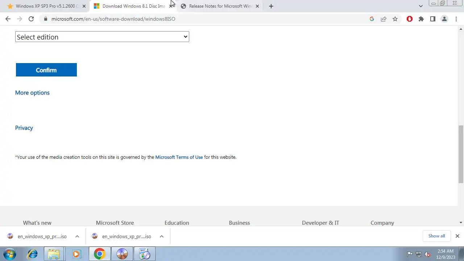Viewport: 464px width, 261px height.
Task: Reload the Microsoft download page
Action: (31, 19)
